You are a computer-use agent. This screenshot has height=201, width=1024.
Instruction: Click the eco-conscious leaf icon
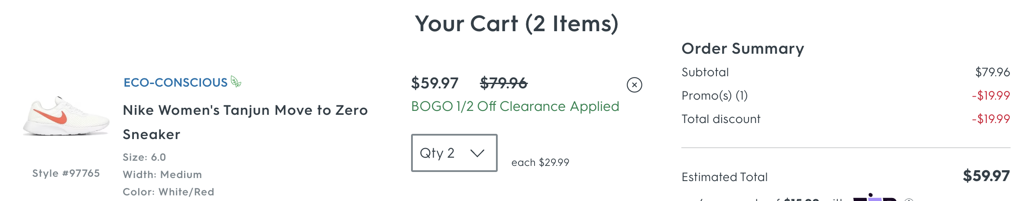click(236, 81)
